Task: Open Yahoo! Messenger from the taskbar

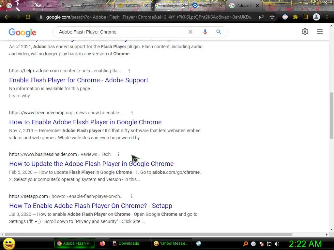Action: pos(171,243)
